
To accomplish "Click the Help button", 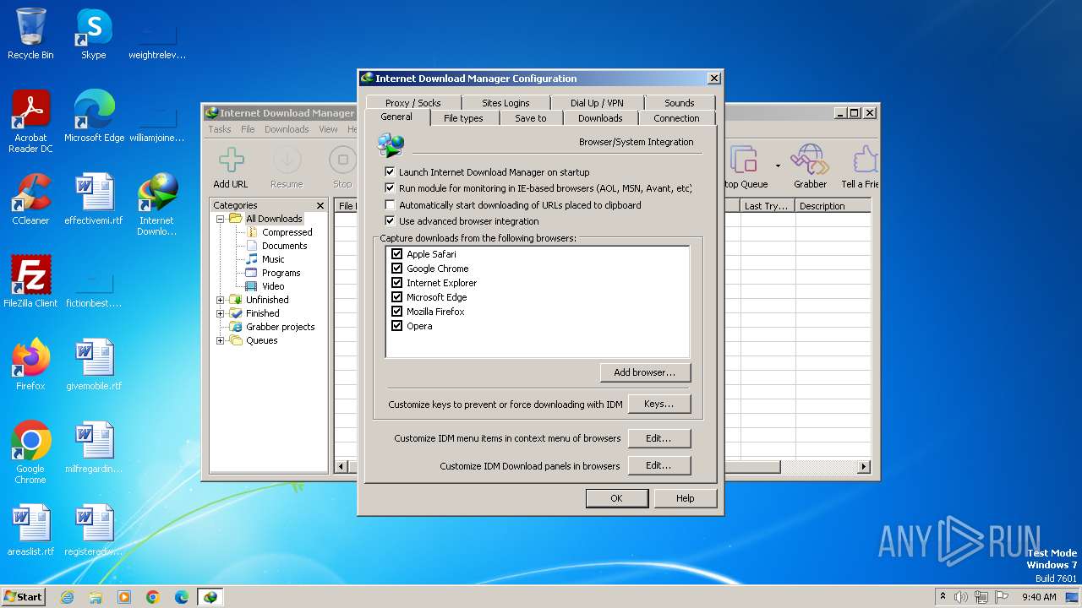I will pyautogui.click(x=686, y=498).
